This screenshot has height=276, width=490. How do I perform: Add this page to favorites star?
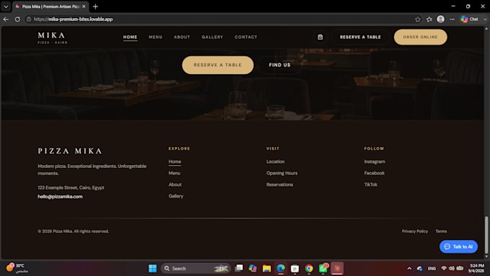[x=417, y=19]
